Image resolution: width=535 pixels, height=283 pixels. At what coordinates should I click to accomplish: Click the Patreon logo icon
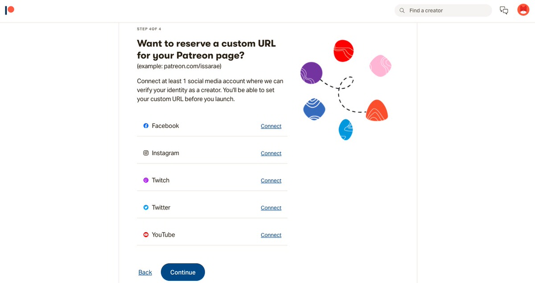(x=9, y=10)
